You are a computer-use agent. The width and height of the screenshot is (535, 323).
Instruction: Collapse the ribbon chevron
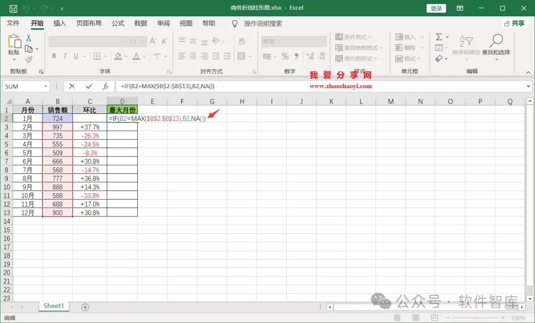click(528, 72)
